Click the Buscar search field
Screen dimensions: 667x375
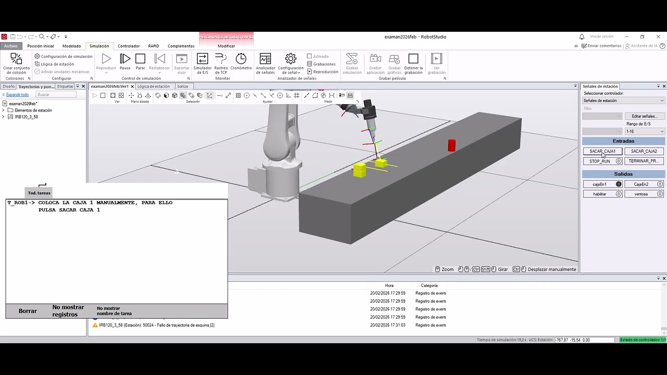point(56,95)
